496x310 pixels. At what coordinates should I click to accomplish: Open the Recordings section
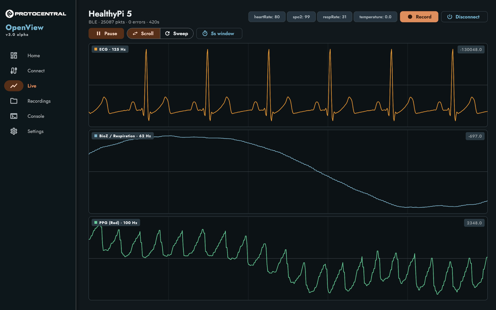[x=38, y=101]
